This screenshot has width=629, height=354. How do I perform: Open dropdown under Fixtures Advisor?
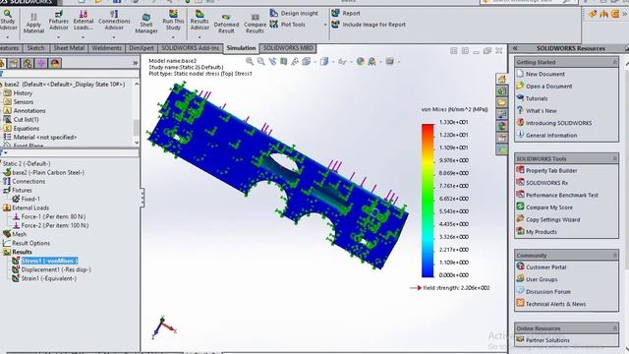pyautogui.click(x=59, y=37)
